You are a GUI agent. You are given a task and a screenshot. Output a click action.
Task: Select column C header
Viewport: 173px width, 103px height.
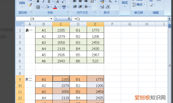tap(61, 24)
